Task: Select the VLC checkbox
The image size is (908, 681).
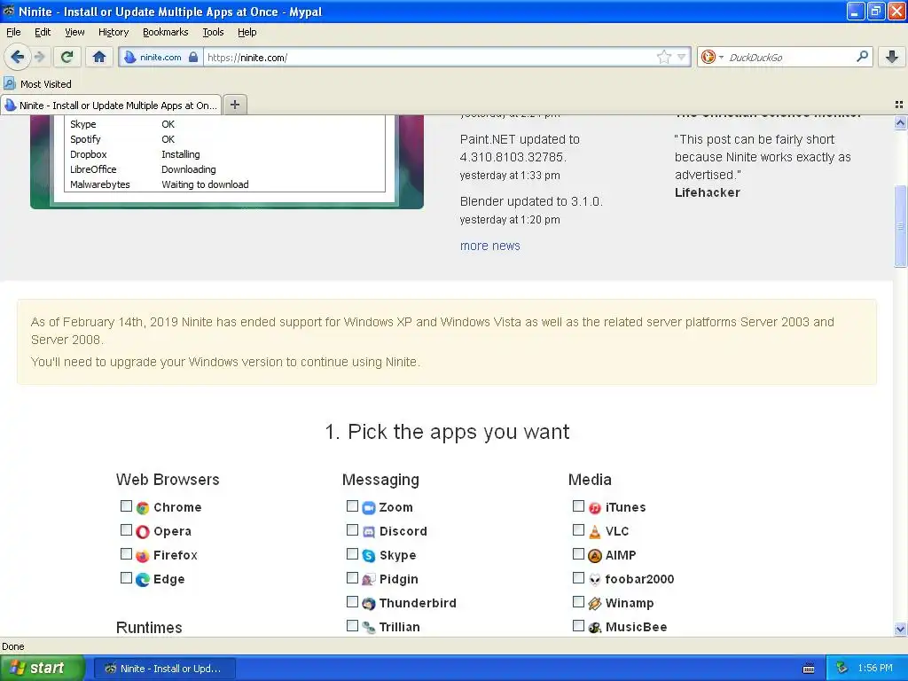Action: pos(578,530)
